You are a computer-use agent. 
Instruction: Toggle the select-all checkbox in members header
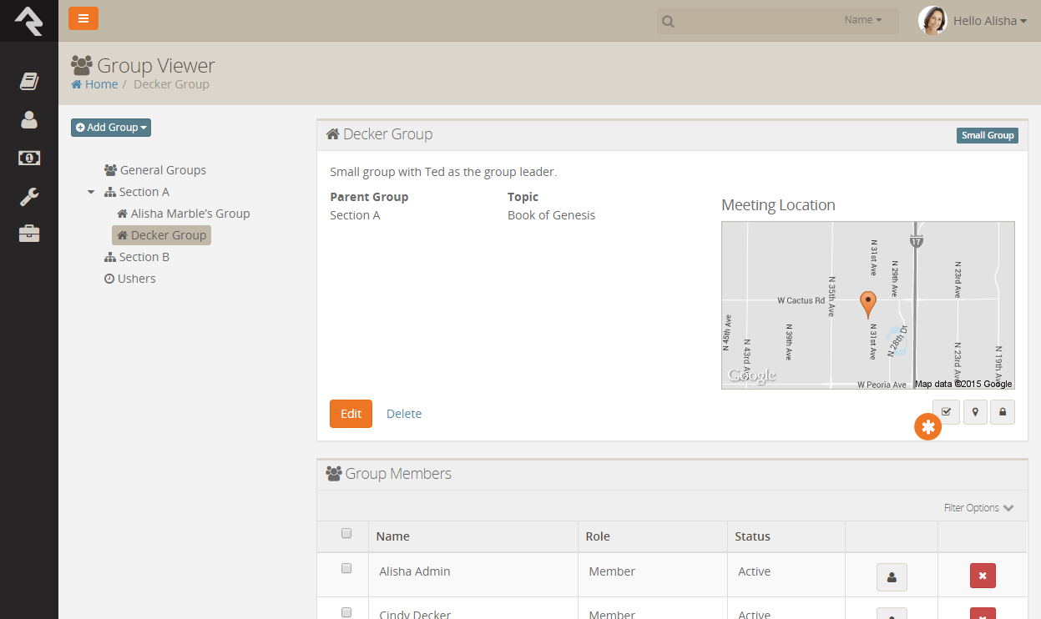346,534
